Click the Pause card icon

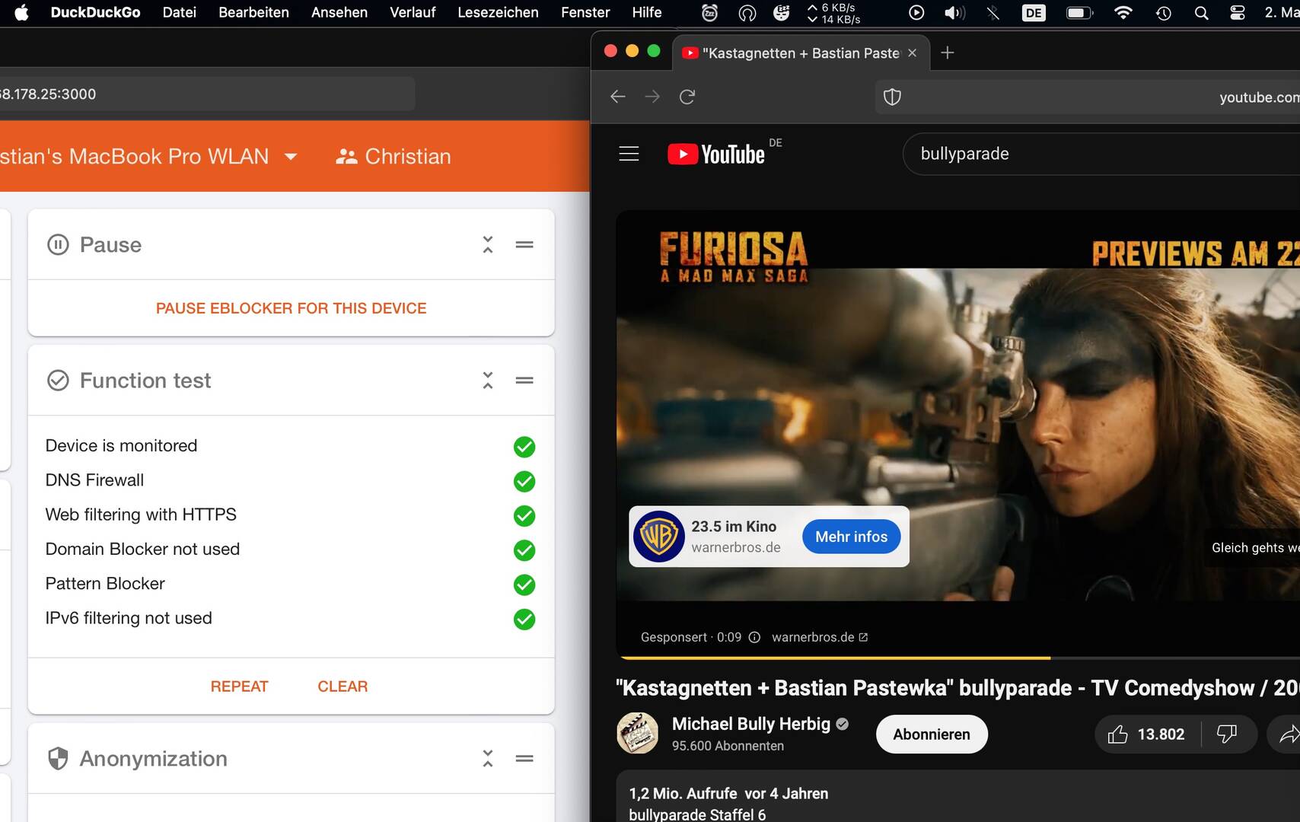pos(58,244)
